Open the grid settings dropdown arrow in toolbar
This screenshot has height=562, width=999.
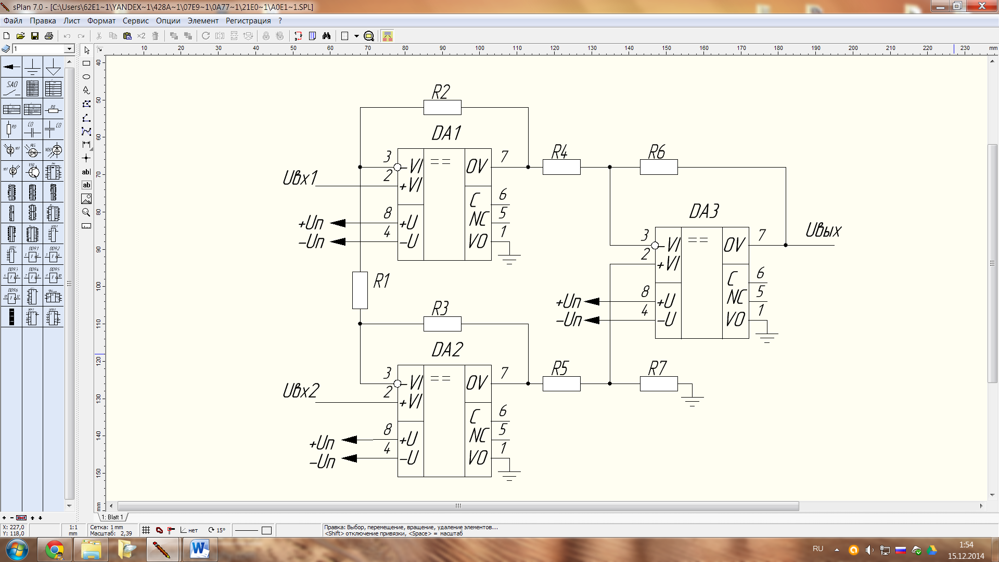356,36
